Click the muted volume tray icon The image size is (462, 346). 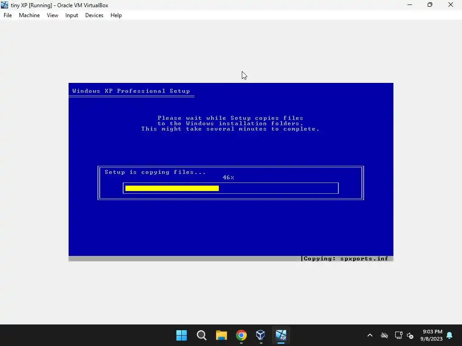click(x=410, y=335)
